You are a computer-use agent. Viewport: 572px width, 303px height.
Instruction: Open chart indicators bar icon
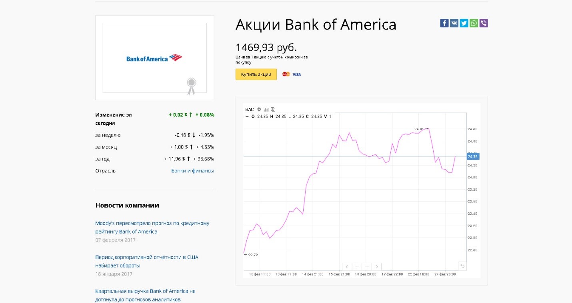click(x=266, y=109)
